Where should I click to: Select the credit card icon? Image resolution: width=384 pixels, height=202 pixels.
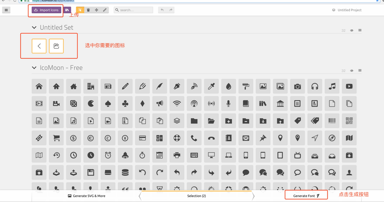[142, 138]
